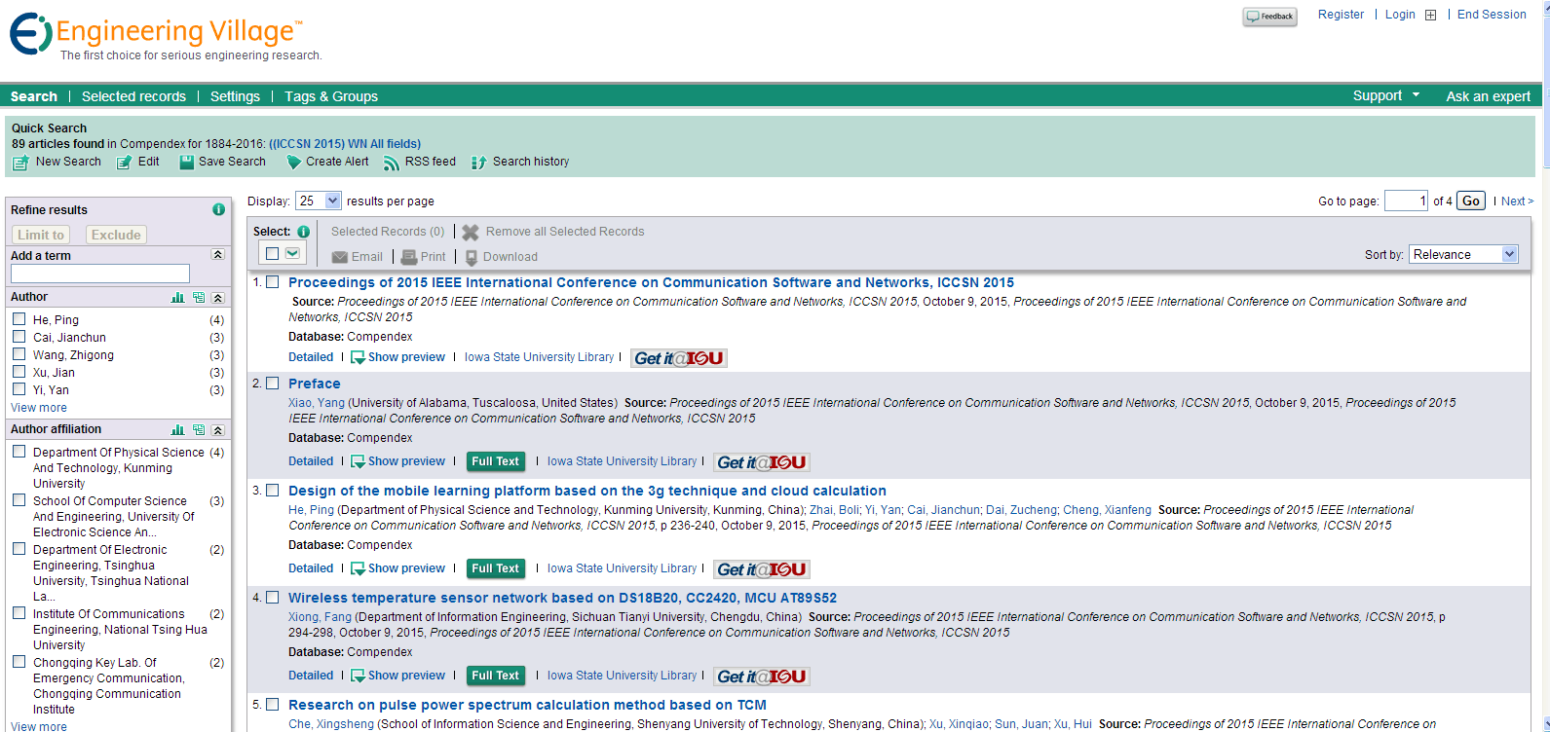Click the Add a term input field
1550x732 pixels.
pyautogui.click(x=100, y=274)
